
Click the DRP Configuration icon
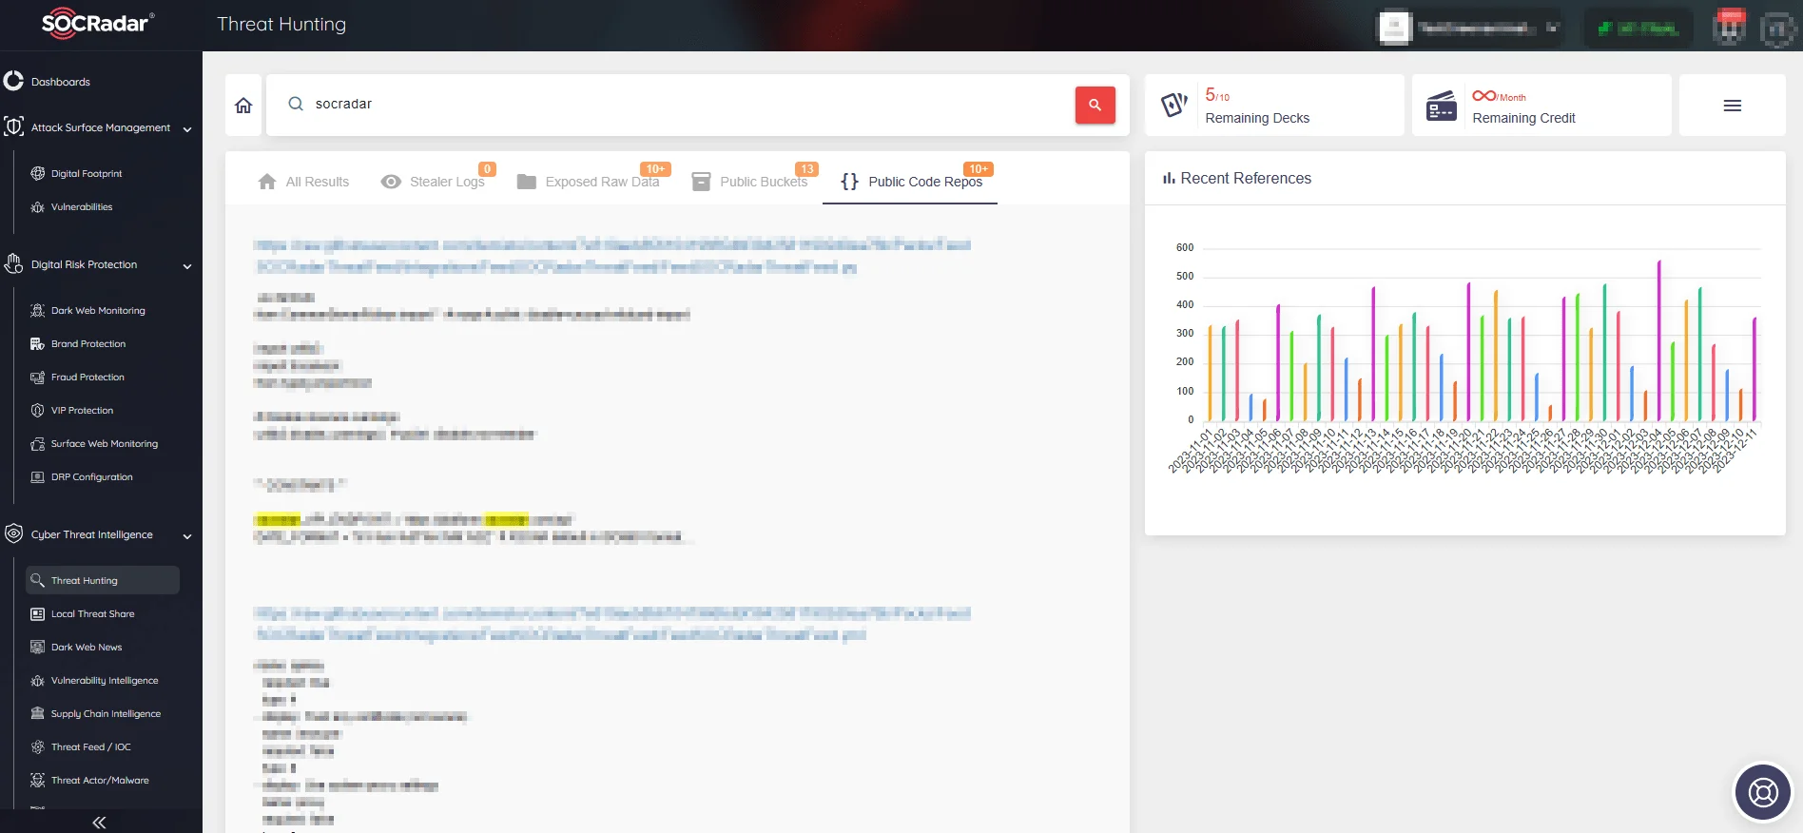click(38, 476)
